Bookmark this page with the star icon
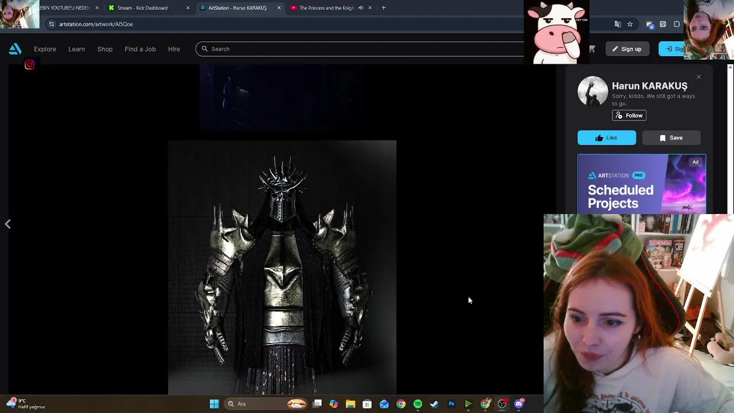 [630, 24]
